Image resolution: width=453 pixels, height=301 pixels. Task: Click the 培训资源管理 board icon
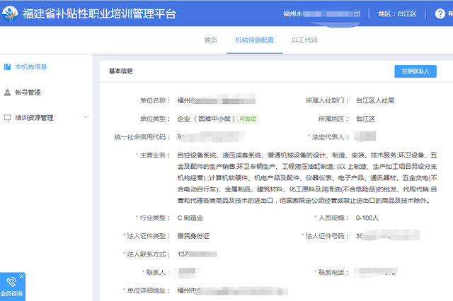tap(7, 118)
